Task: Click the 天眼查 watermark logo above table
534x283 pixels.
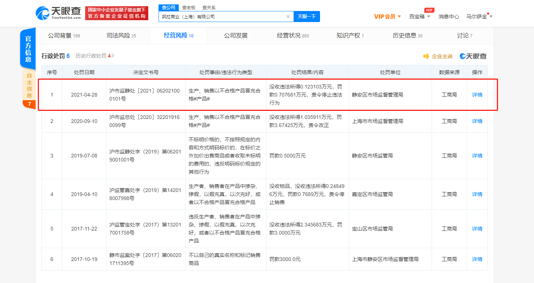Action: [x=473, y=56]
